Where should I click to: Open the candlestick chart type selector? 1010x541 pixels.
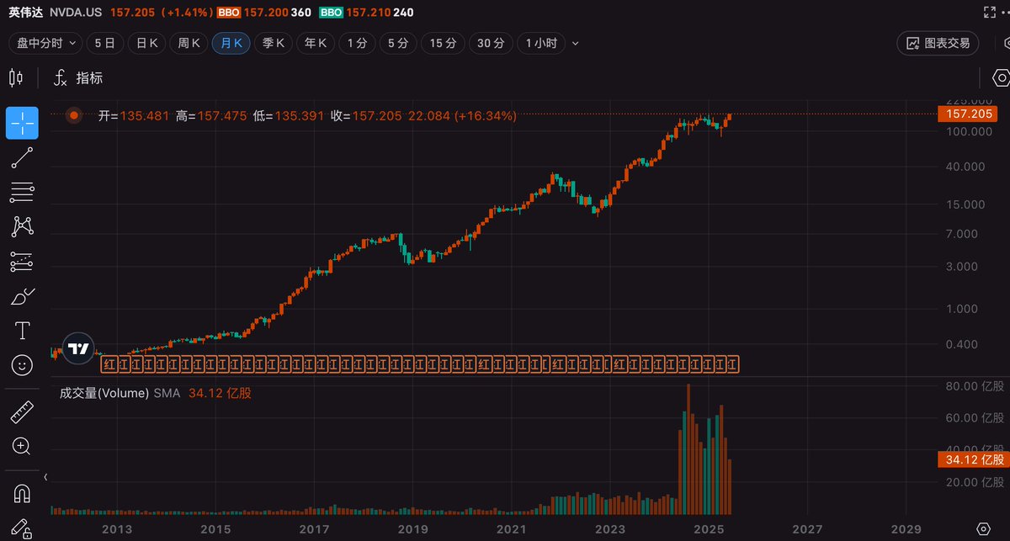(x=16, y=78)
